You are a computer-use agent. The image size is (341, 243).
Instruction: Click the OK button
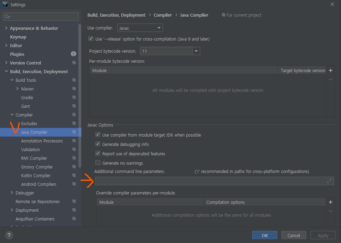pos(265,235)
